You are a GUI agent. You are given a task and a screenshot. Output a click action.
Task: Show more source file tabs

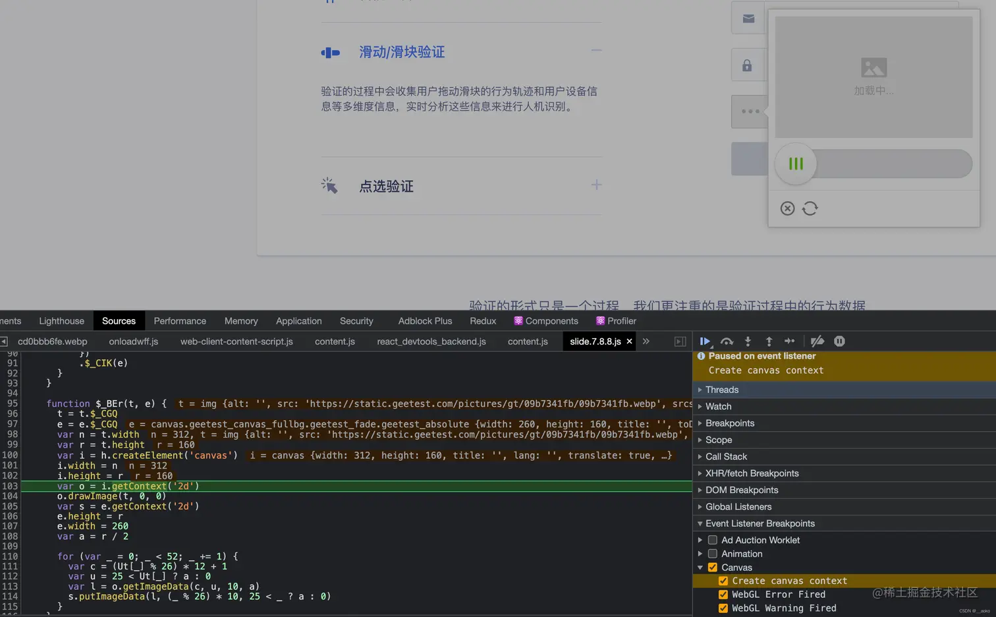(646, 341)
